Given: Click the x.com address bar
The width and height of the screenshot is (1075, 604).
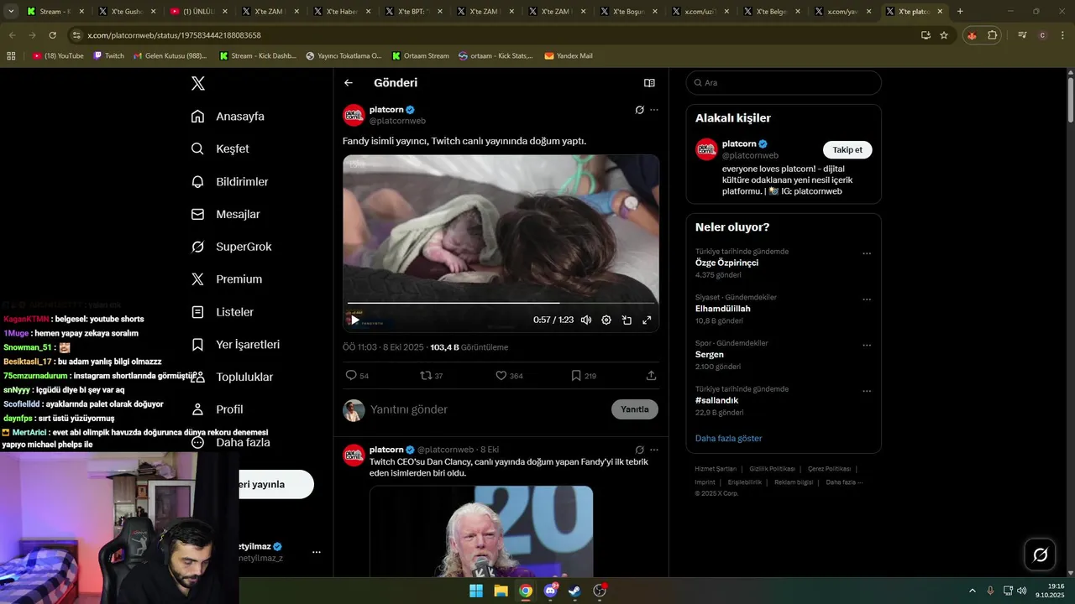Looking at the screenshot, I should coord(496,35).
